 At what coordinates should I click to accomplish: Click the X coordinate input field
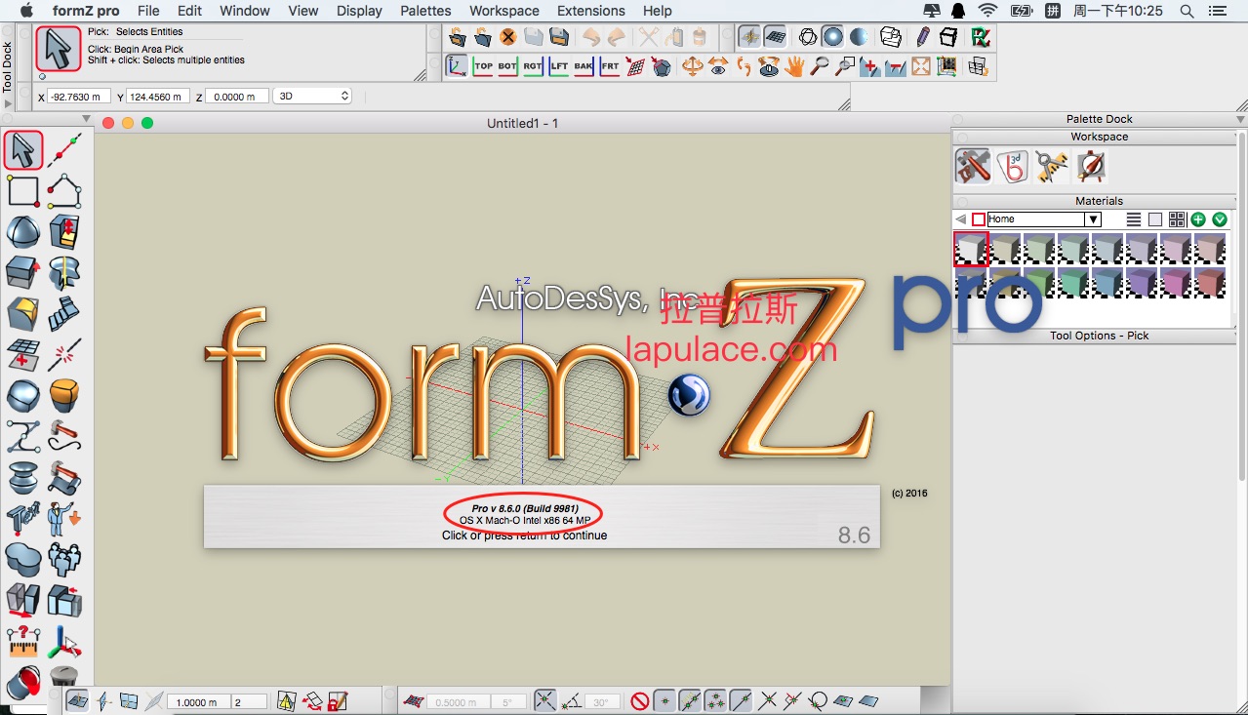76,98
